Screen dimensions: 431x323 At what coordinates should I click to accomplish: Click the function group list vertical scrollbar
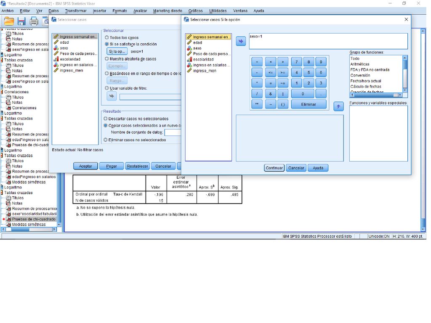[x=404, y=74]
